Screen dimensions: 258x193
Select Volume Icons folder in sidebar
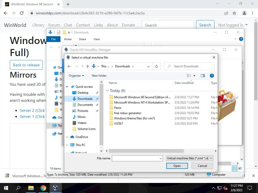pyautogui.click(x=86, y=129)
